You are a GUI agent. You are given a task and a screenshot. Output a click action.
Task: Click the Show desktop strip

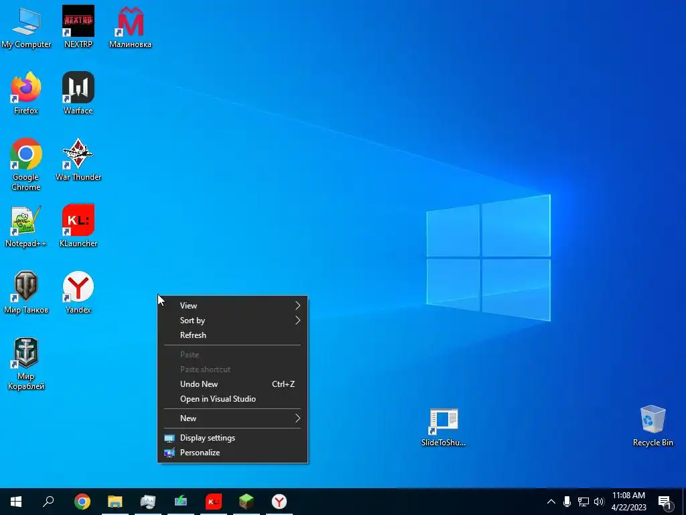tap(684, 502)
